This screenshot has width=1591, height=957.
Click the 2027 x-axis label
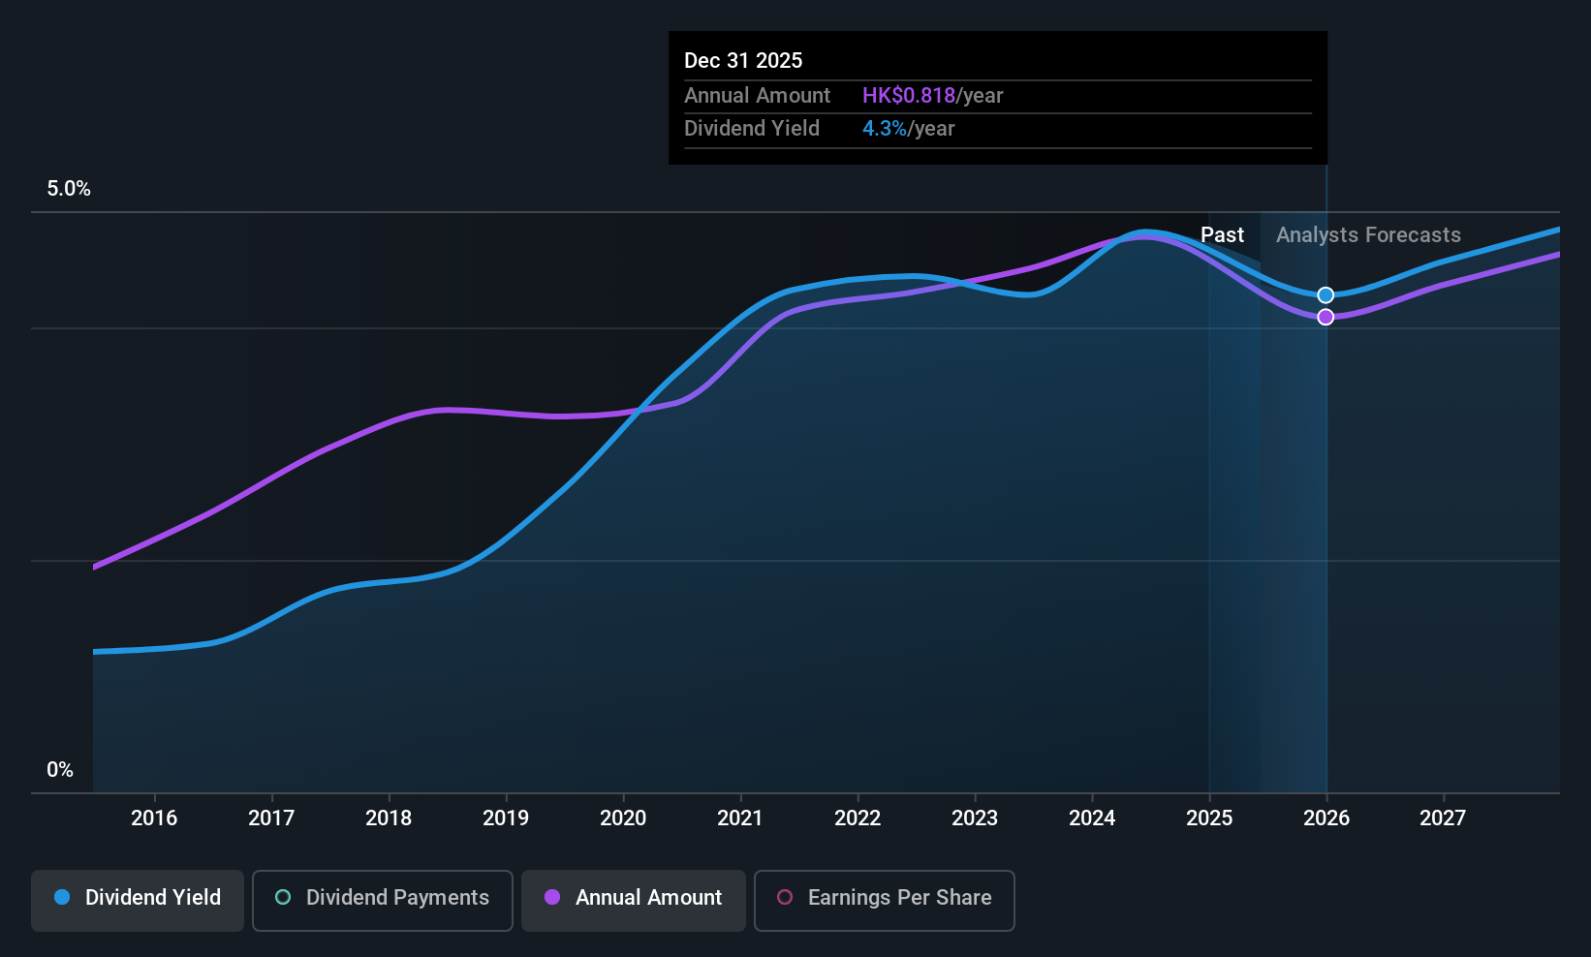tap(1443, 818)
